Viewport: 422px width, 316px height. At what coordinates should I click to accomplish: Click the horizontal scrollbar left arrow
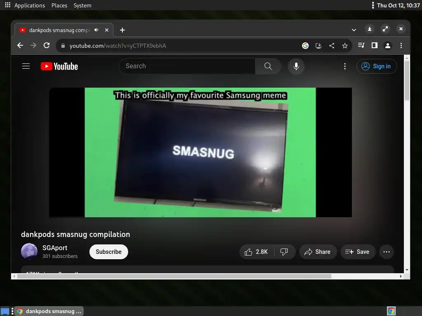tap(14, 276)
